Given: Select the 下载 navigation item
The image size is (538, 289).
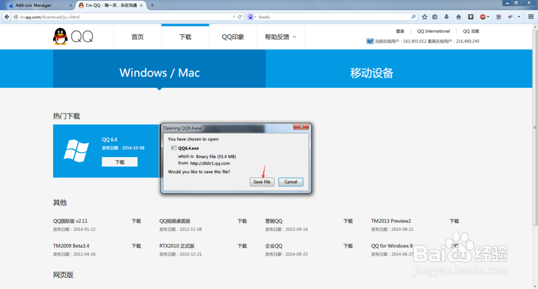Looking at the screenshot, I should (185, 37).
